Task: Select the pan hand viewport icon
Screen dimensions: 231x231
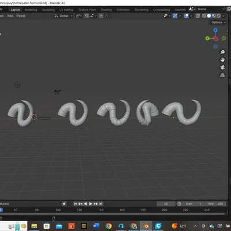Action: [222, 59]
